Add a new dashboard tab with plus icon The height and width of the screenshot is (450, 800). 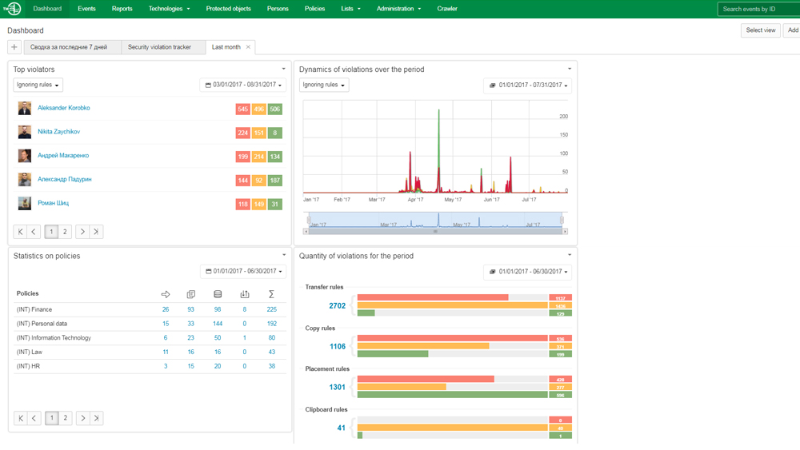pyautogui.click(x=14, y=47)
